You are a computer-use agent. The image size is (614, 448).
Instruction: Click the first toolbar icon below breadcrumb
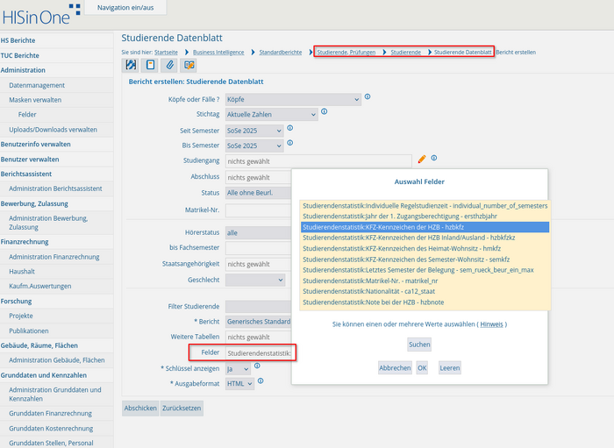(x=131, y=65)
